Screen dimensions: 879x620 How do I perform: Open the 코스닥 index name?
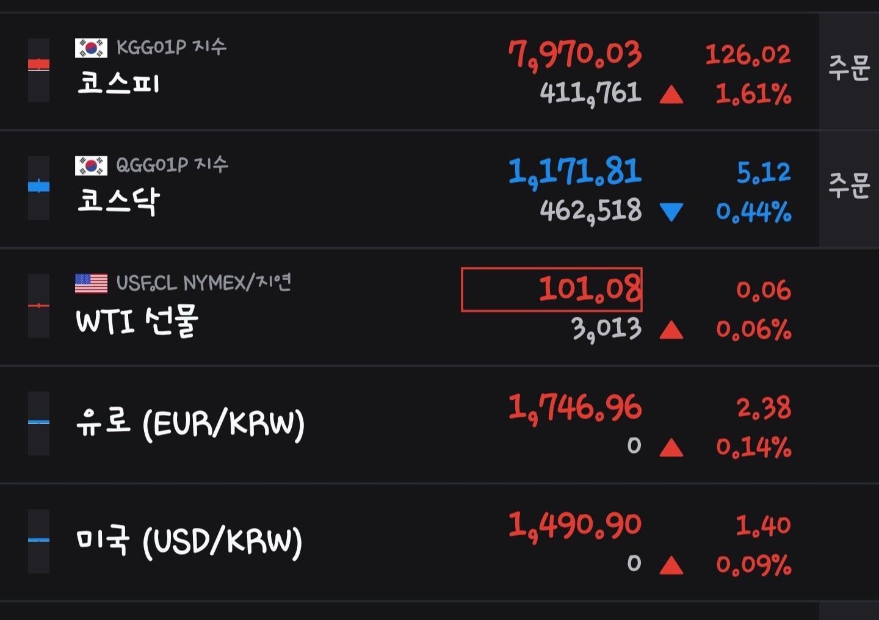coord(118,201)
